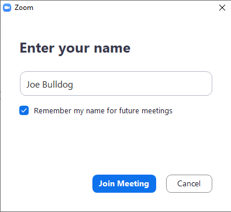The width and height of the screenshot is (231, 212).
Task: Click the Join Meeting button
Action: 124,183
